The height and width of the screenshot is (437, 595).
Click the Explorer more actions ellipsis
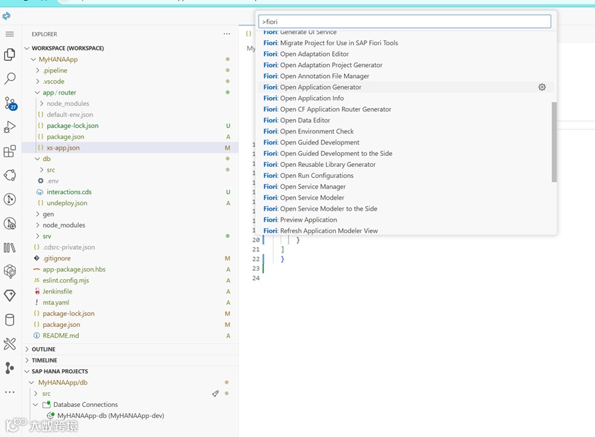click(226, 34)
